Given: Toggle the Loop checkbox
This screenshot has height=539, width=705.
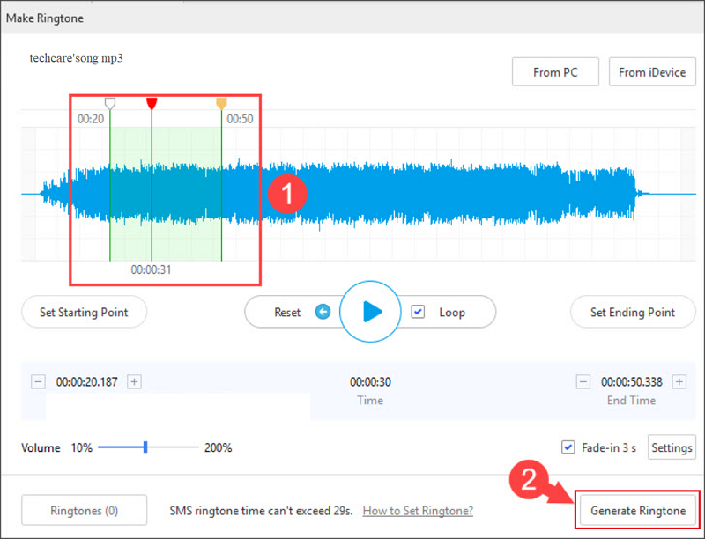Looking at the screenshot, I should coord(419,312).
